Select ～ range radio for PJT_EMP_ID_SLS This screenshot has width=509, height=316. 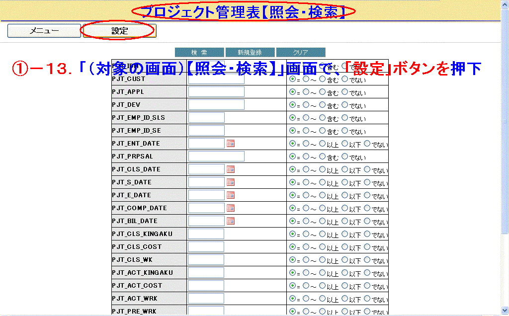tap(306, 118)
